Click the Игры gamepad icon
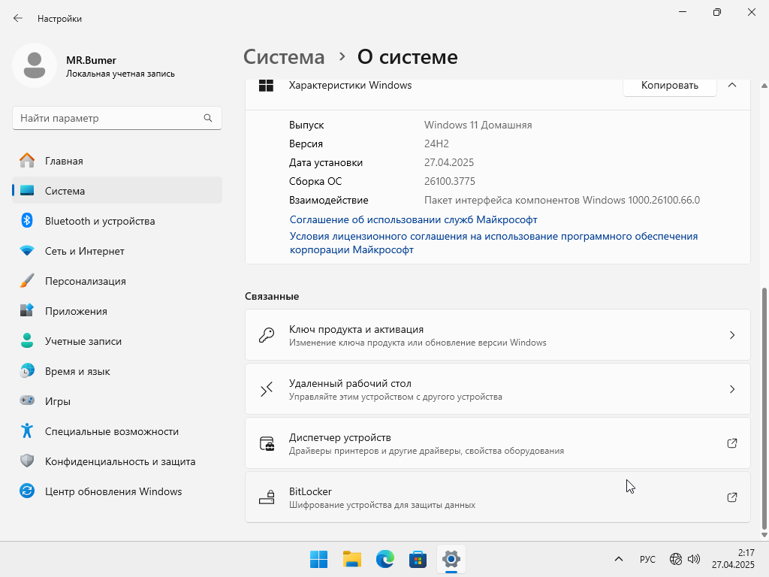The image size is (769, 577). (x=27, y=401)
